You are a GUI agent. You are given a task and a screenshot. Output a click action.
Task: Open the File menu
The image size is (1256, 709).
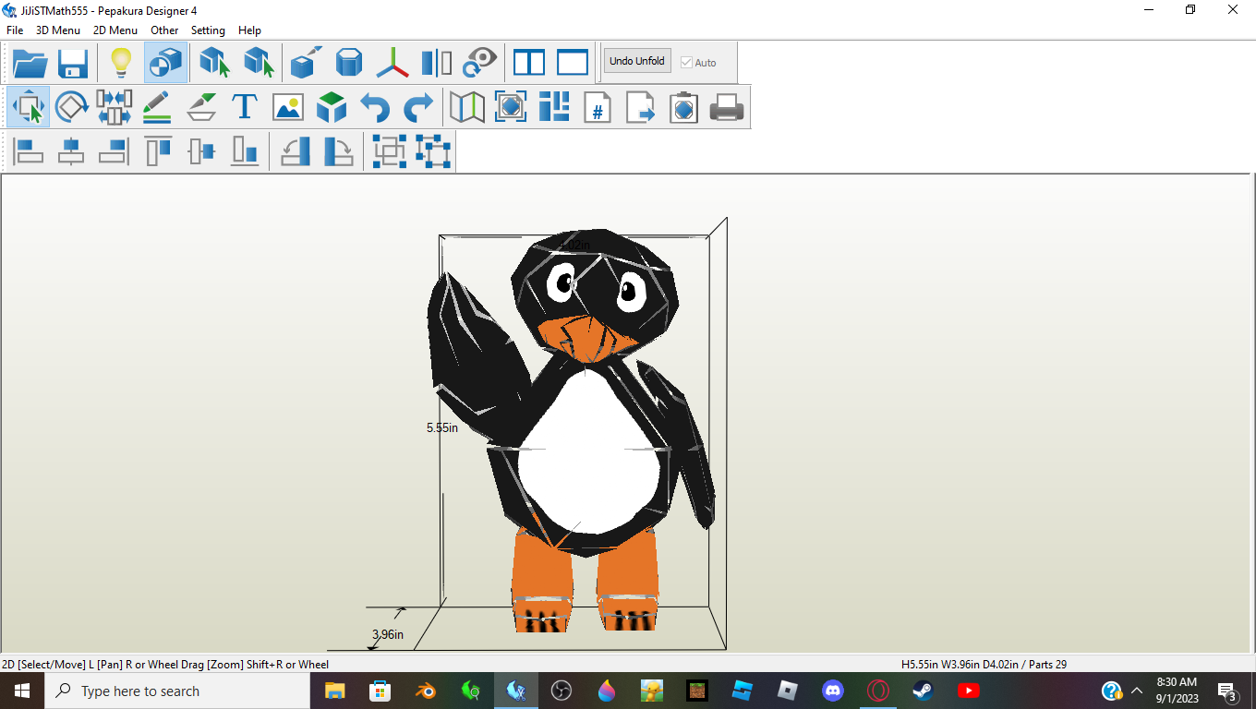tap(15, 30)
